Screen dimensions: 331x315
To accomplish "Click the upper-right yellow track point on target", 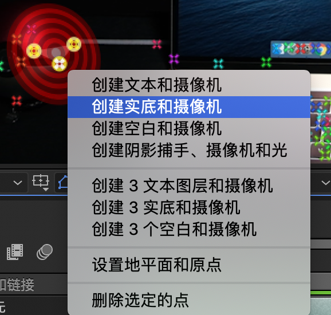I will pyautogui.click(x=74, y=44).
